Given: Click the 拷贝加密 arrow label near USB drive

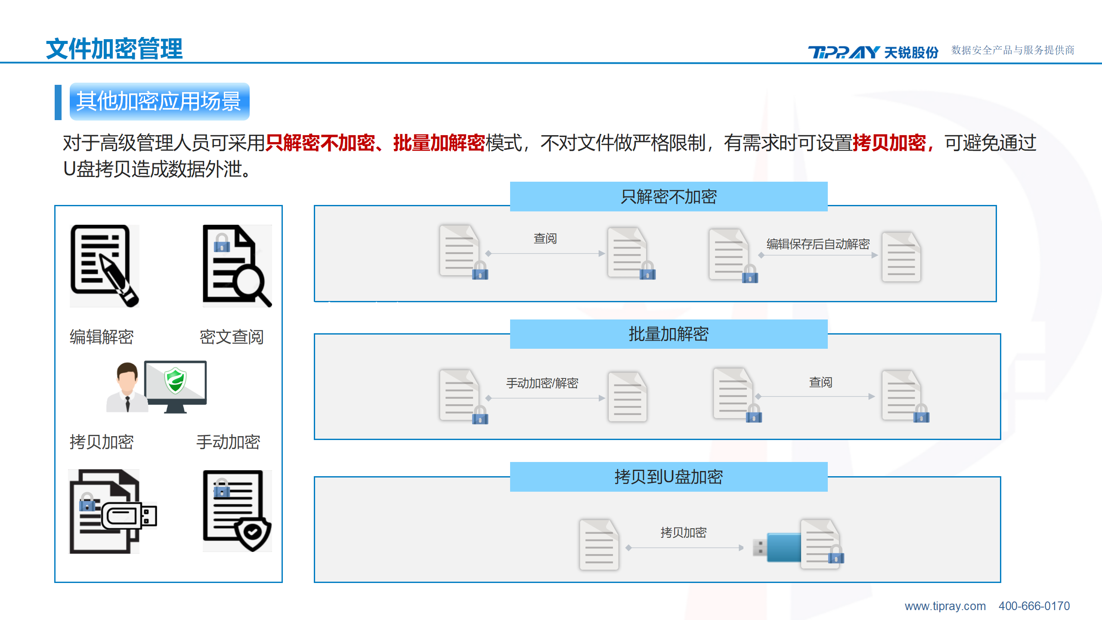Looking at the screenshot, I should pyautogui.click(x=684, y=533).
